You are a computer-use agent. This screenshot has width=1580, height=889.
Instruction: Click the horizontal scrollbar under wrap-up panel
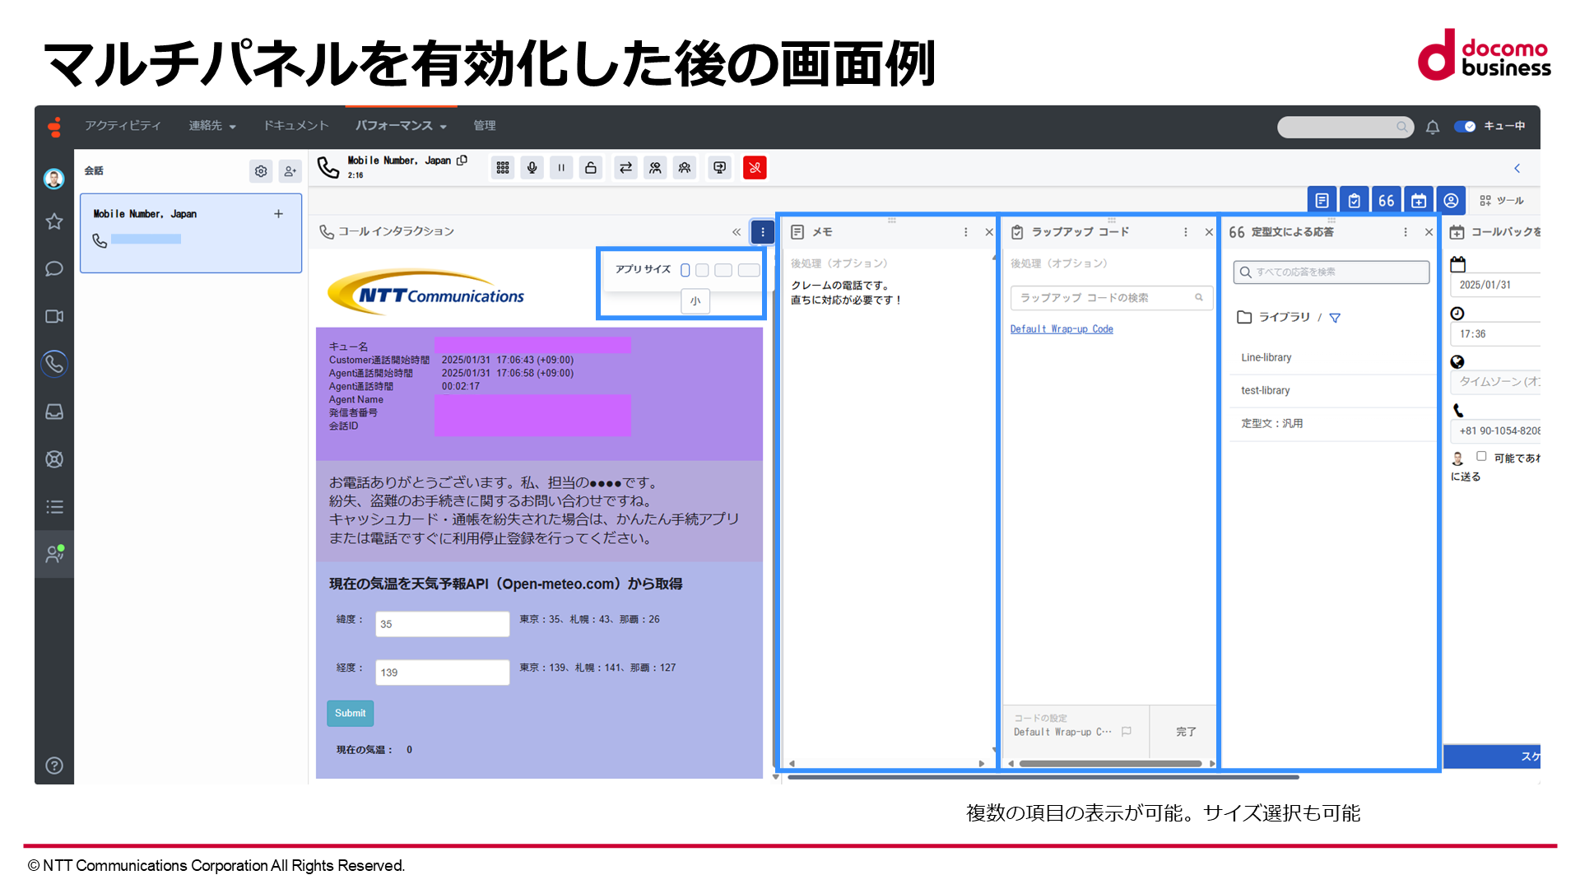(x=1110, y=764)
